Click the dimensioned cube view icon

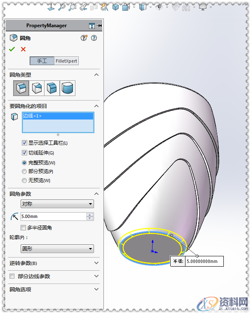tap(126, 7)
